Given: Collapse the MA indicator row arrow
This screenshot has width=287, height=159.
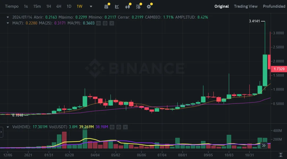Looking at the screenshot, I should click(x=8, y=23).
